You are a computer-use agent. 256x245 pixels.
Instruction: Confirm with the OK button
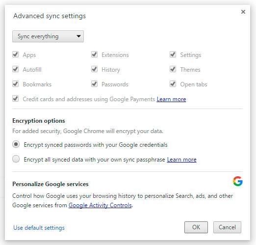point(196,227)
